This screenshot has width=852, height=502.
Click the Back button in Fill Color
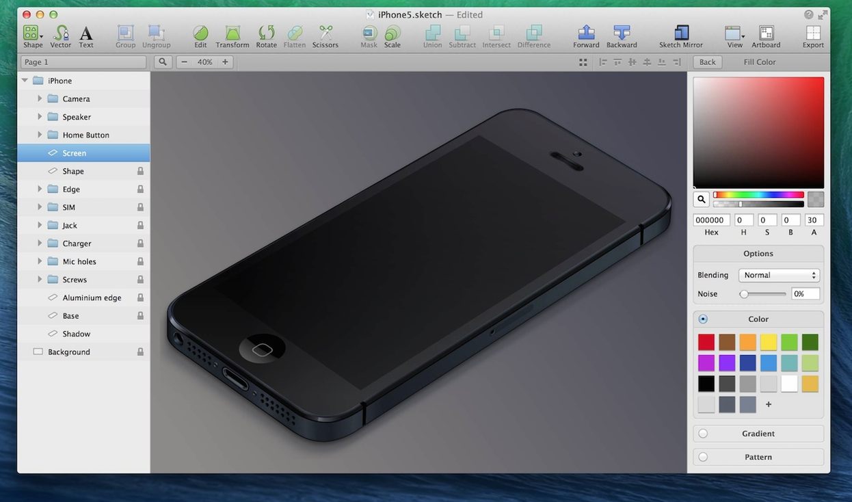tap(708, 62)
